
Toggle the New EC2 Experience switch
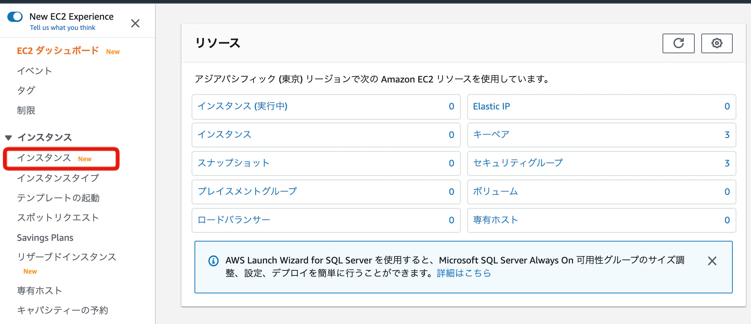[x=15, y=17]
